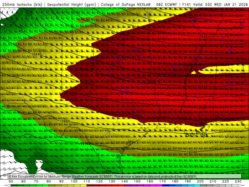Click dark blue swatch just after 170
The width and height of the screenshot is (249, 187).
click(x=166, y=185)
